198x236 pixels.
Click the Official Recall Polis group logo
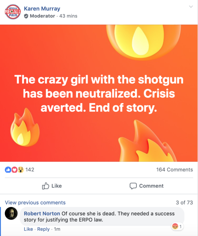tap(12, 12)
